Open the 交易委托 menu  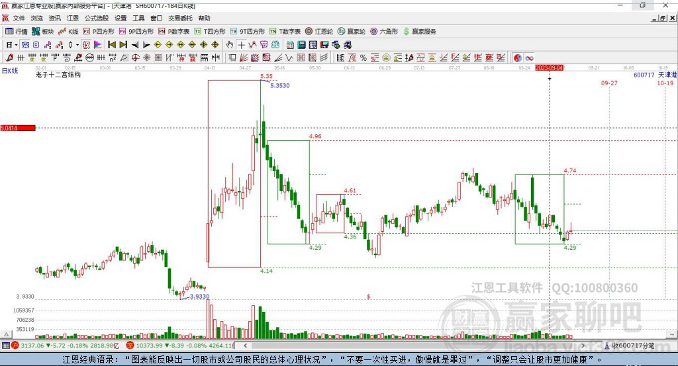tap(180, 18)
